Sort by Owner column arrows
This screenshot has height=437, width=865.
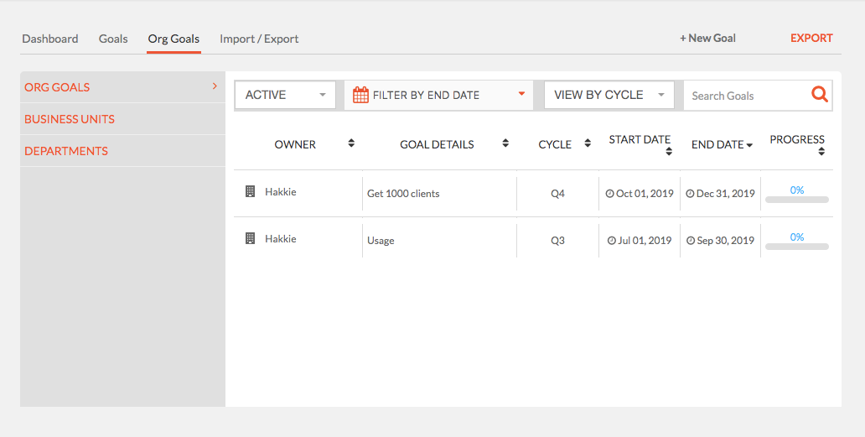pyautogui.click(x=351, y=143)
